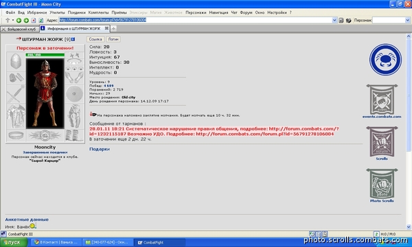The image size is (412, 247).
Task: Close the Информация о ШТУРМАН ЖОРЖ tab
Action: coord(106,28)
